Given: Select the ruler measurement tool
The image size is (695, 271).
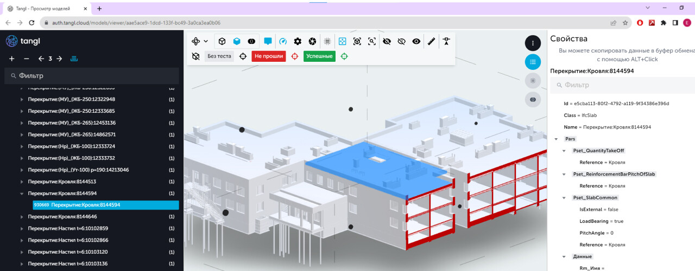Looking at the screenshot, I should point(431,41).
